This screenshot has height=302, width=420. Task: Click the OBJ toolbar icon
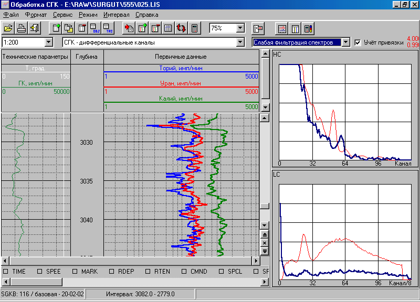95,28
